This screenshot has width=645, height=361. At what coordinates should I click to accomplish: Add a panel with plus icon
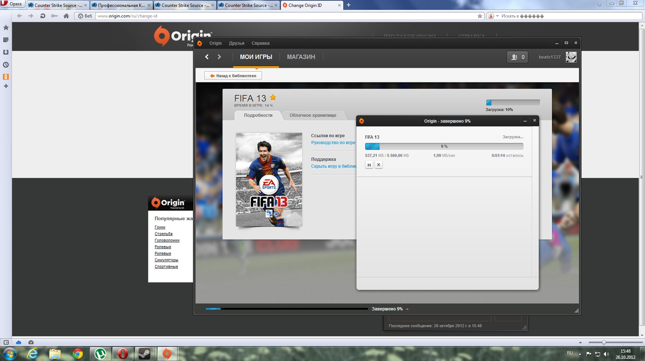[x=6, y=86]
